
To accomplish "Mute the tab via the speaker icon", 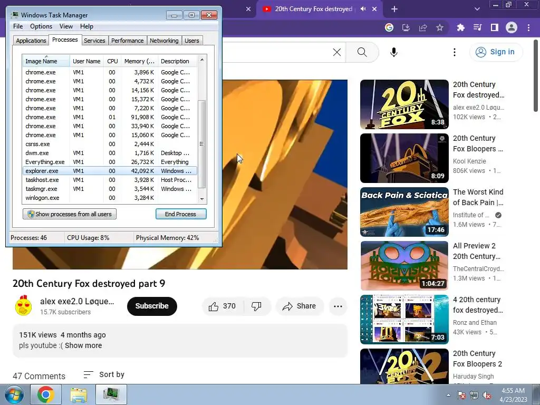I will (363, 9).
